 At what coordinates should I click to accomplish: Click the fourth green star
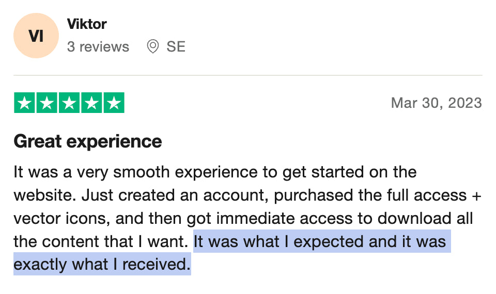coord(92,103)
